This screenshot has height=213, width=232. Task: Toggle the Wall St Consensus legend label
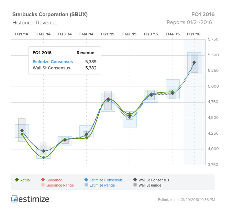click(x=154, y=180)
